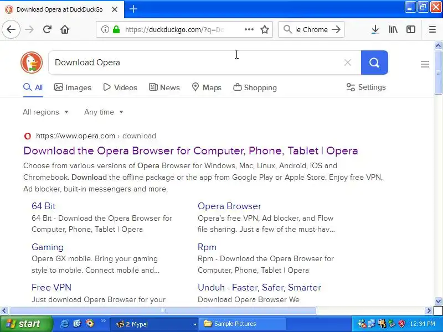This screenshot has height=332, width=443.
Task: Open Download the Opera Browser result
Action: 190,151
